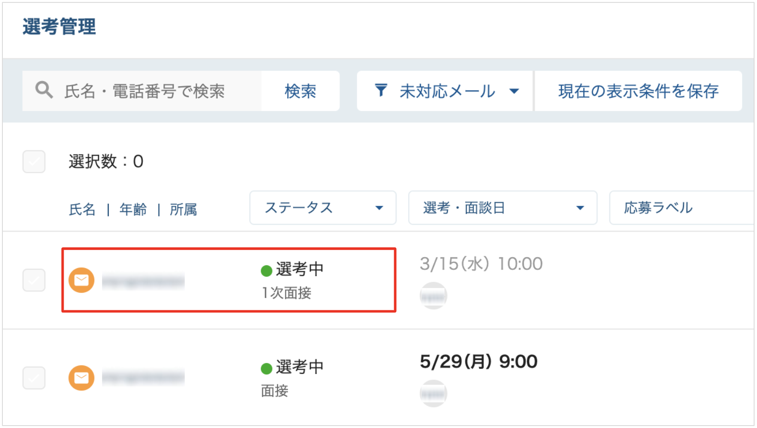Sort by 年齢 column link

(133, 209)
